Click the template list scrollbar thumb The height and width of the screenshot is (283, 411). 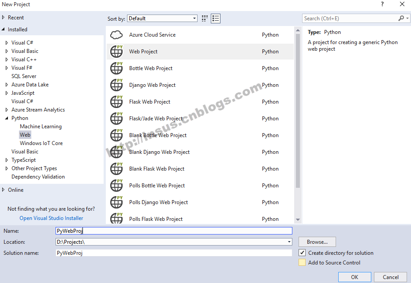point(298,111)
